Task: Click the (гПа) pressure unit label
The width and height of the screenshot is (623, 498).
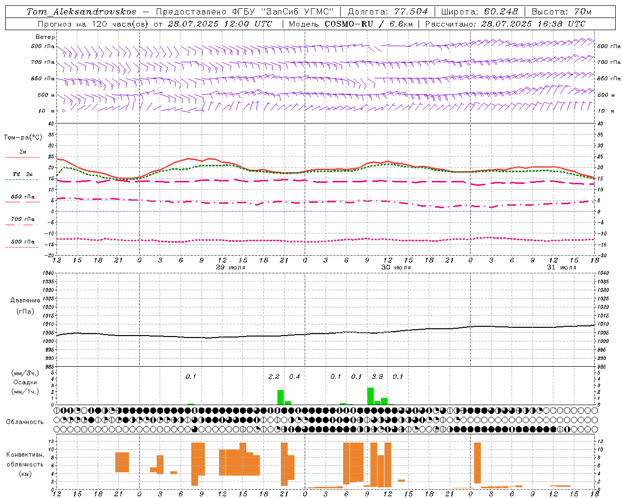Action: coord(25,311)
